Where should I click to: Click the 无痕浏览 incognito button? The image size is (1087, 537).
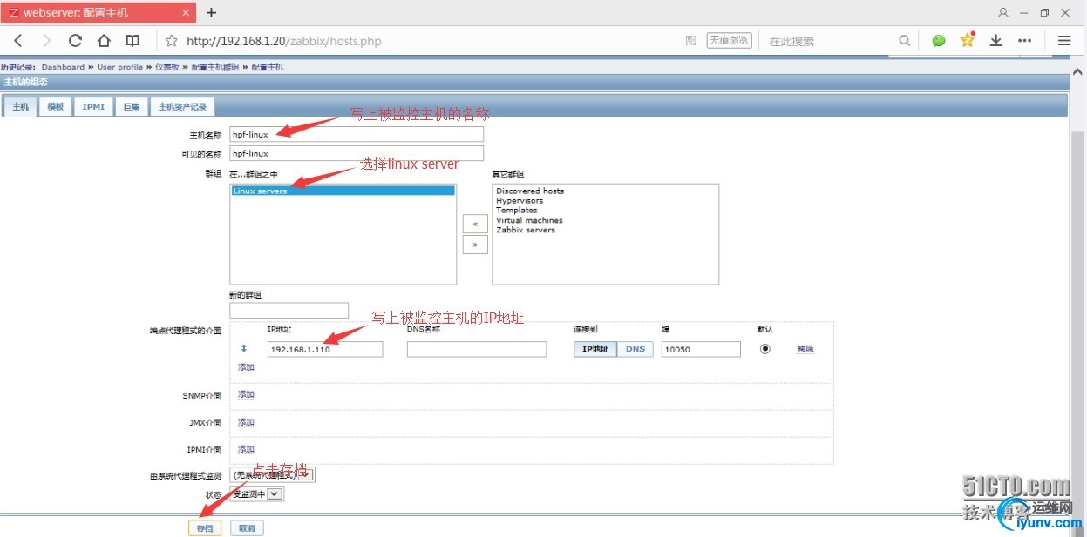(x=729, y=41)
